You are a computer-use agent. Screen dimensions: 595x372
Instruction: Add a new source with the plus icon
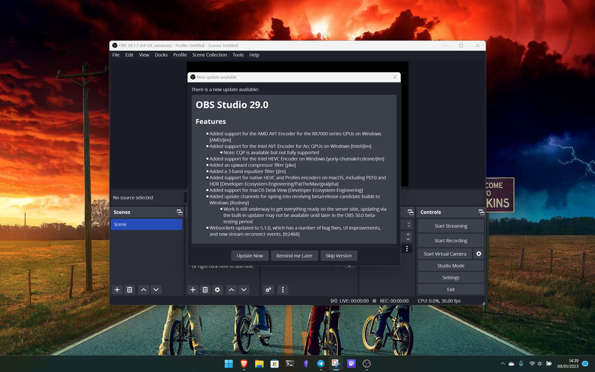pos(193,289)
